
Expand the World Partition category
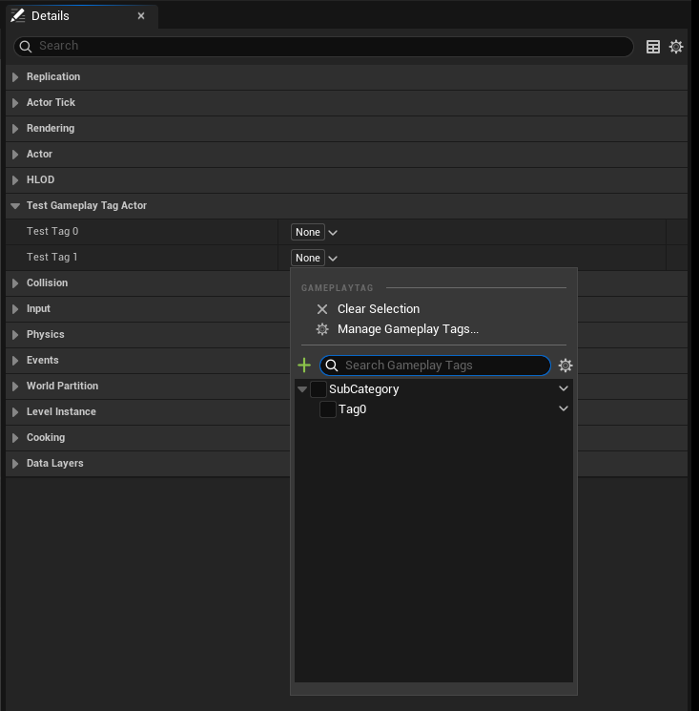pos(15,387)
